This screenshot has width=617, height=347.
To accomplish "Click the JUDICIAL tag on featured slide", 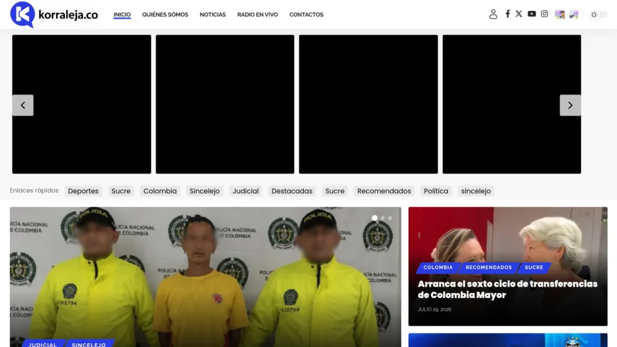I will (42, 344).
